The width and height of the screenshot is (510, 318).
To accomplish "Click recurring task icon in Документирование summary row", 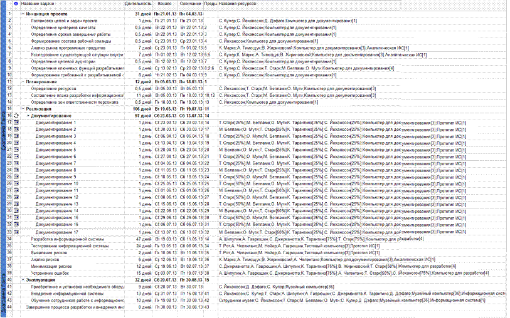I will pos(16,116).
